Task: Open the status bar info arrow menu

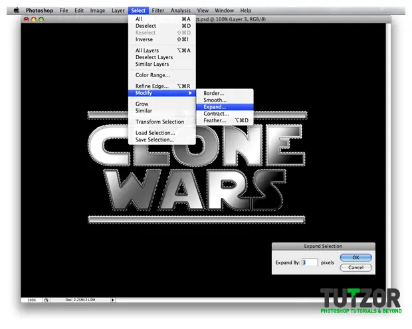Action: (x=113, y=300)
